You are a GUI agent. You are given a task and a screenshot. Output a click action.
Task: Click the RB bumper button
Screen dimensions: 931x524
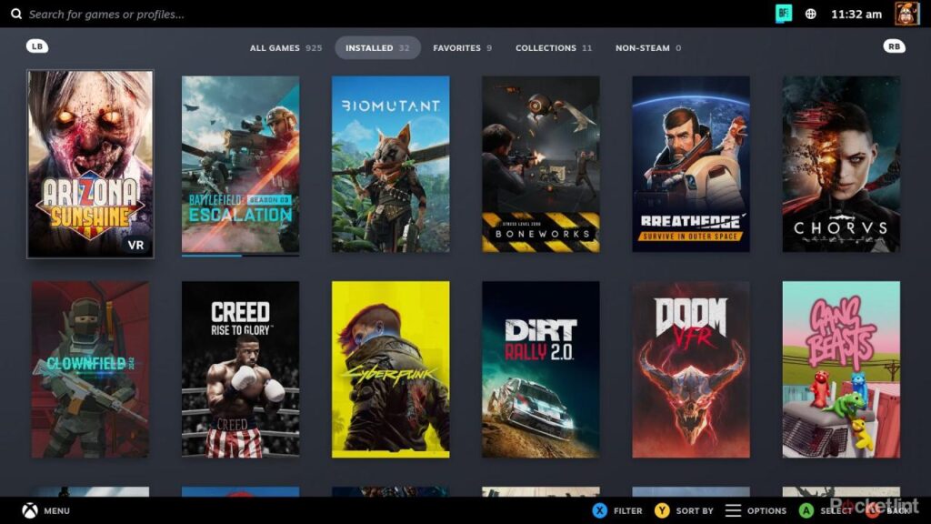[x=895, y=46]
